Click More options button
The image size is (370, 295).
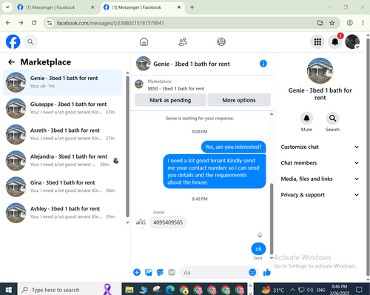[x=239, y=100]
